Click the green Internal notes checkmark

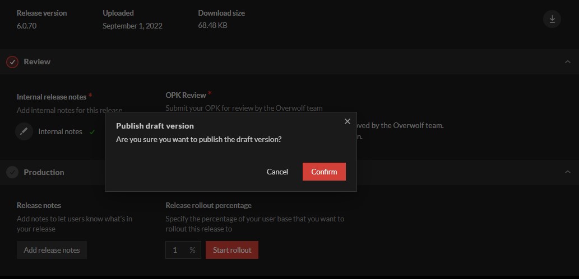point(92,131)
